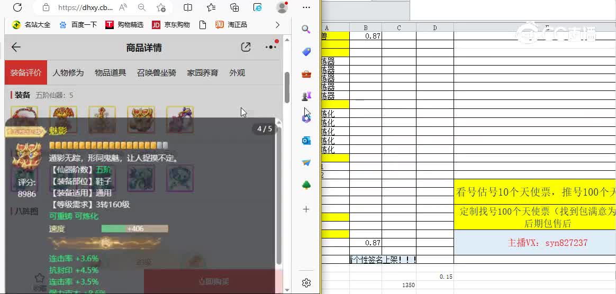The width and height of the screenshot is (616, 294).
Task: Open split screen view
Action: [x=188, y=7]
